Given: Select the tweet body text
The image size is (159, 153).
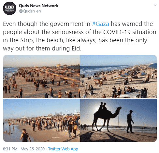Looking at the screenshot, I should pyautogui.click(x=79, y=36).
